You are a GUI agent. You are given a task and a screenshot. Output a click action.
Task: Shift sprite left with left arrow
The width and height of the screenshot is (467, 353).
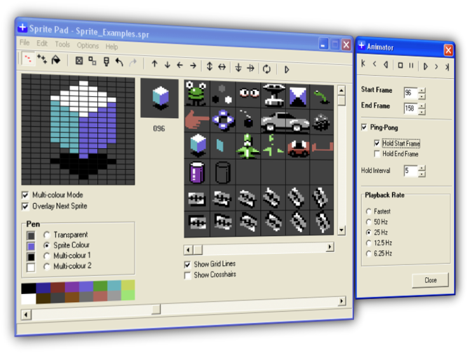click(180, 65)
